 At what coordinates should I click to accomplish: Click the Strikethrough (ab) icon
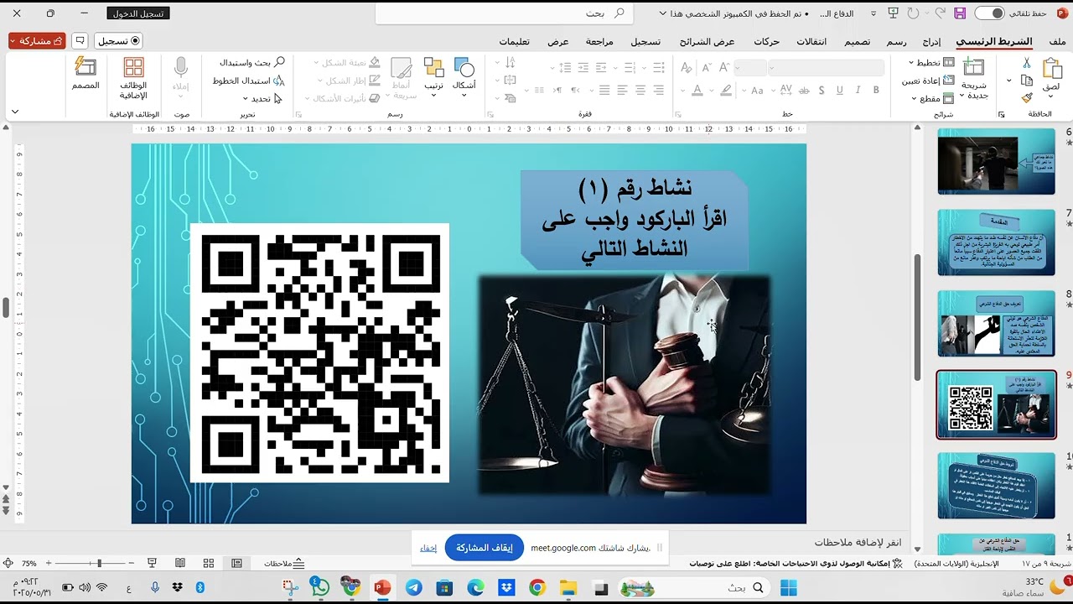tap(803, 90)
